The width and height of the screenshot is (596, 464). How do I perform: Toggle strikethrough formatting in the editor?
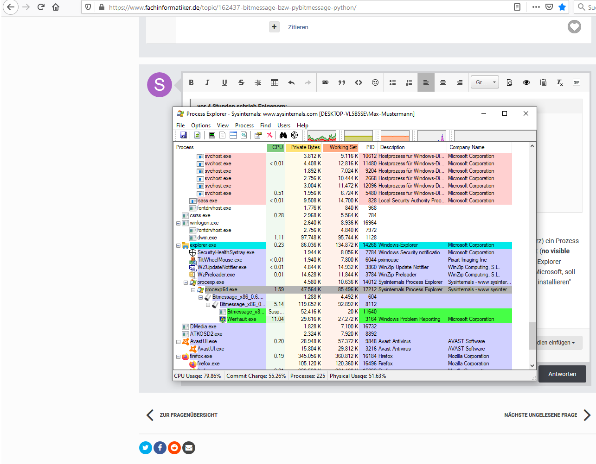coord(241,82)
